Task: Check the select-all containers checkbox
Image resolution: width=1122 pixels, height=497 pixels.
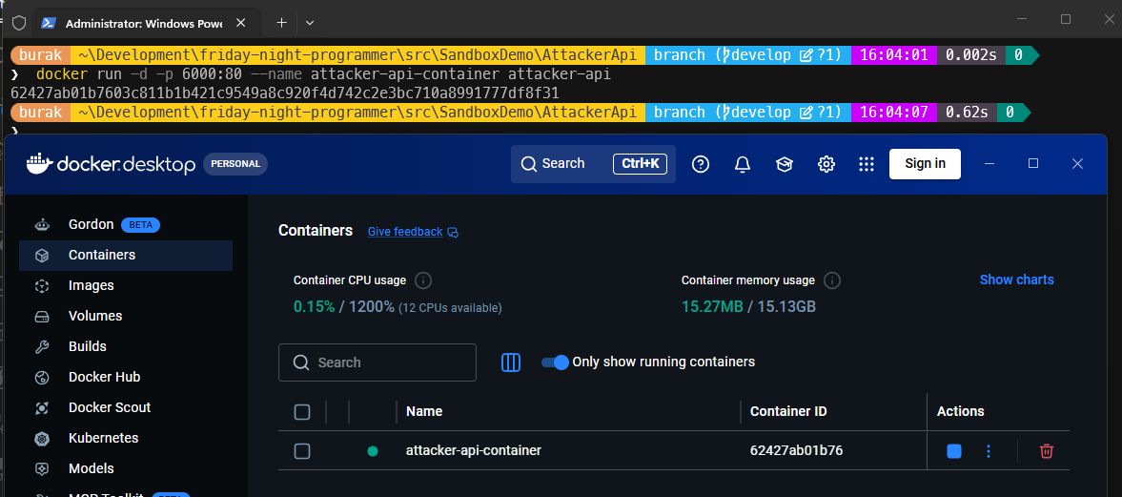Action: [302, 412]
